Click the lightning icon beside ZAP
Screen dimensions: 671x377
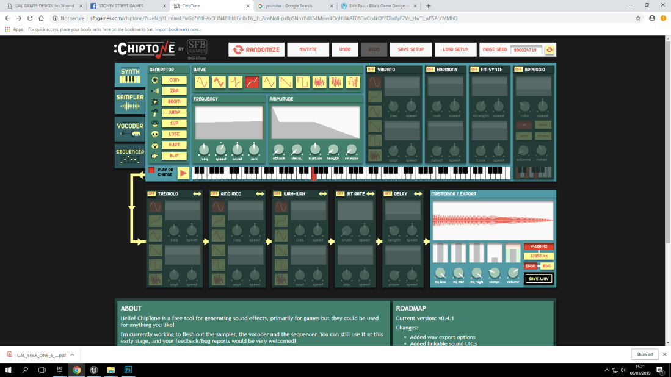154,90
